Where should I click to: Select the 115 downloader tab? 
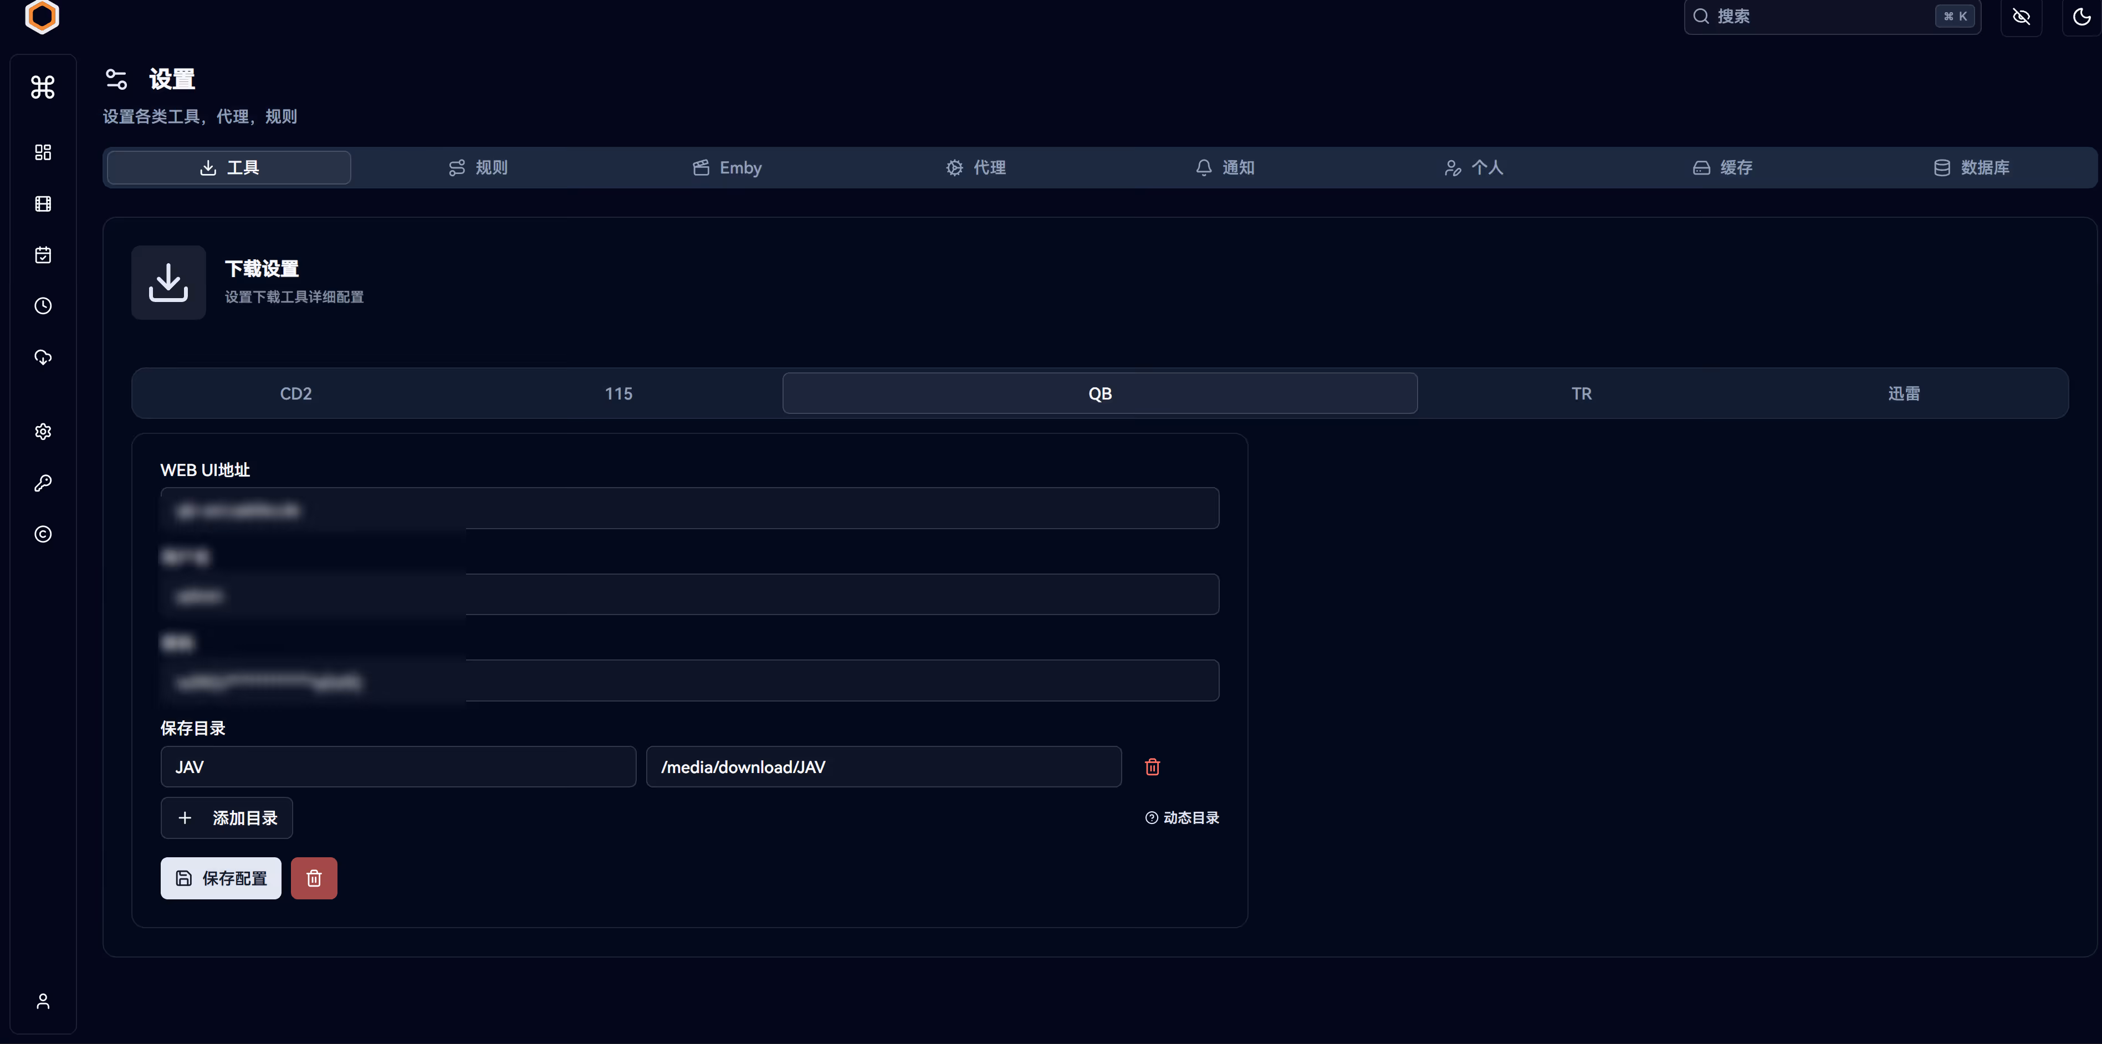click(618, 393)
